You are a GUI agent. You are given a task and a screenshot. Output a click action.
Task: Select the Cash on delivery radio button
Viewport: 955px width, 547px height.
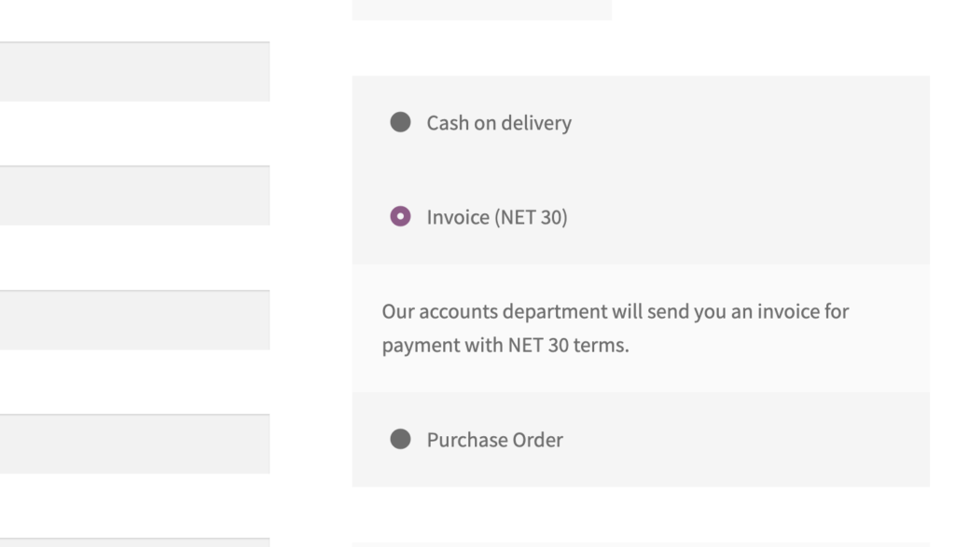click(x=400, y=122)
